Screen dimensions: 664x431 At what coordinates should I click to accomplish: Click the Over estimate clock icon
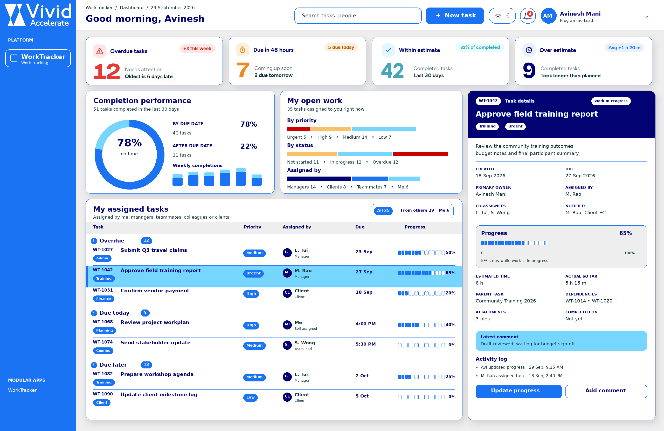pos(529,50)
